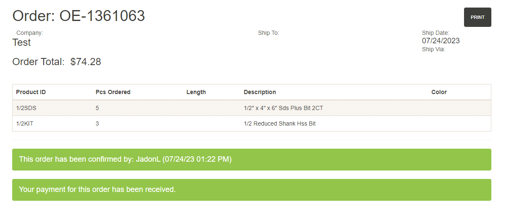Click quantity 5 in Pcs Ordered
Viewport: 509px width, 210px height.
click(x=98, y=108)
